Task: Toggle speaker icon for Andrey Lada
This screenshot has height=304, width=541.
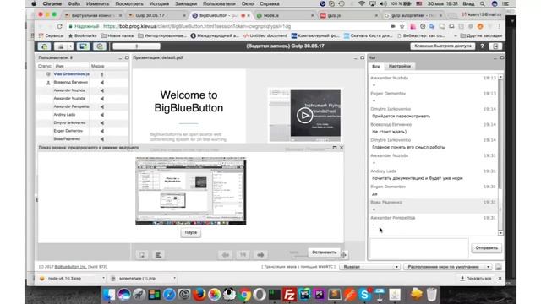Action: tap(102, 115)
